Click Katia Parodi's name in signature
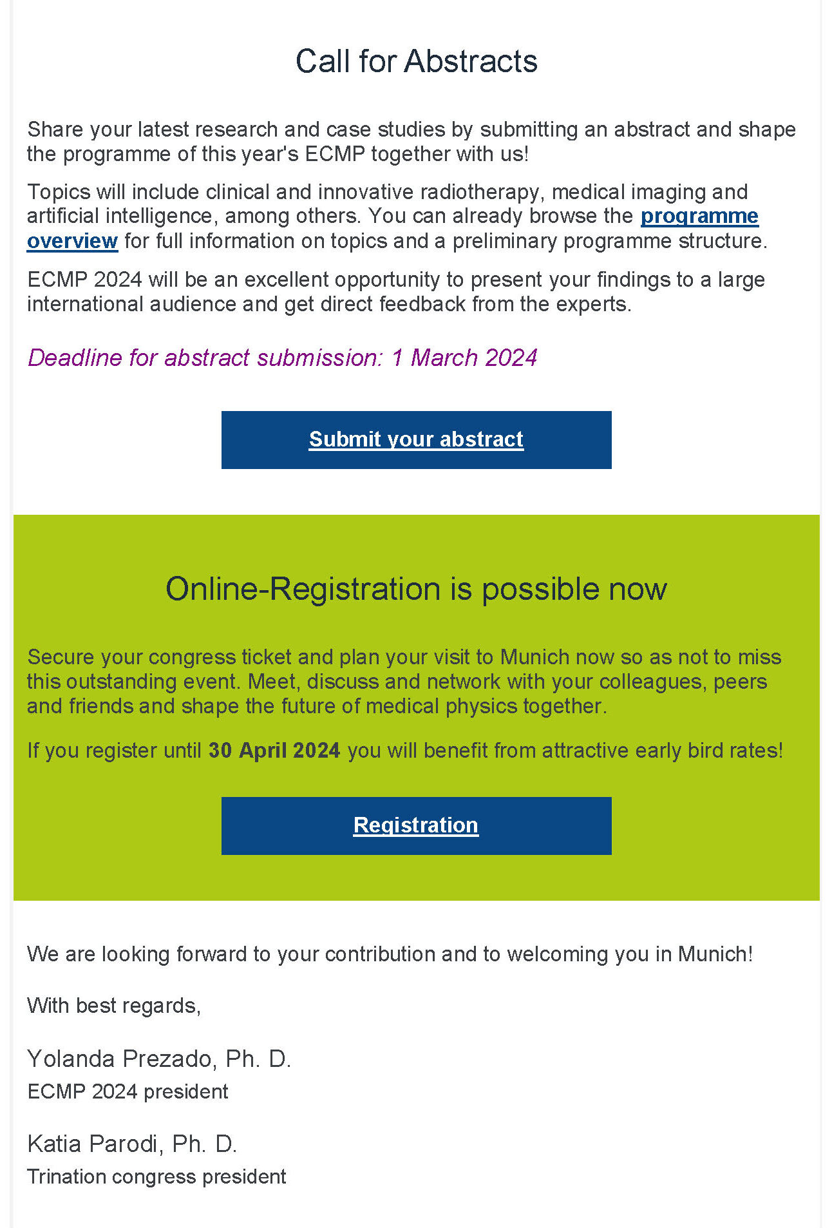This screenshot has height=1228, width=832. click(x=132, y=1144)
